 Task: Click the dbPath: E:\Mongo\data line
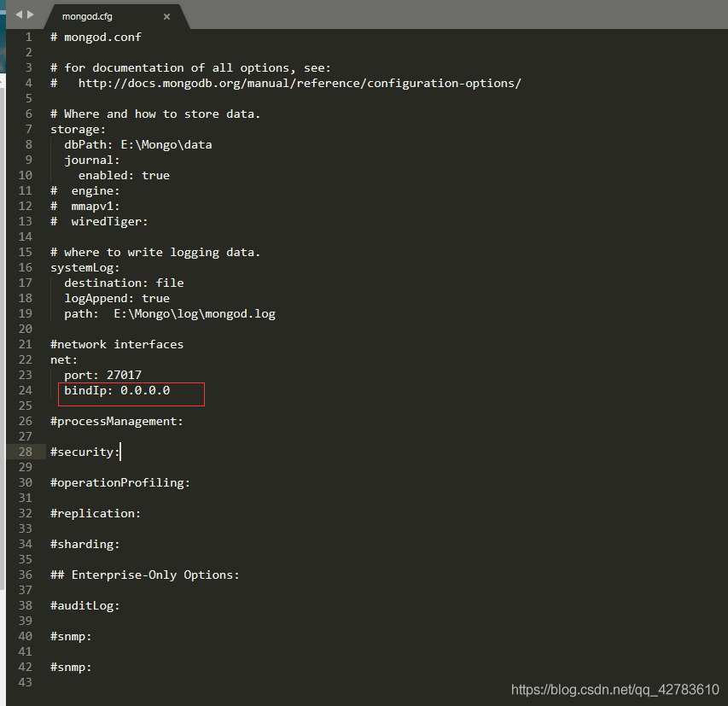coord(137,144)
